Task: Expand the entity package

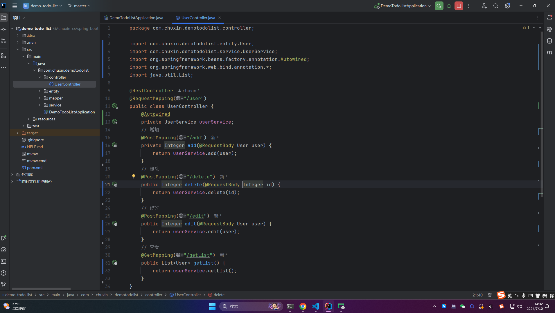Action: 40,91
